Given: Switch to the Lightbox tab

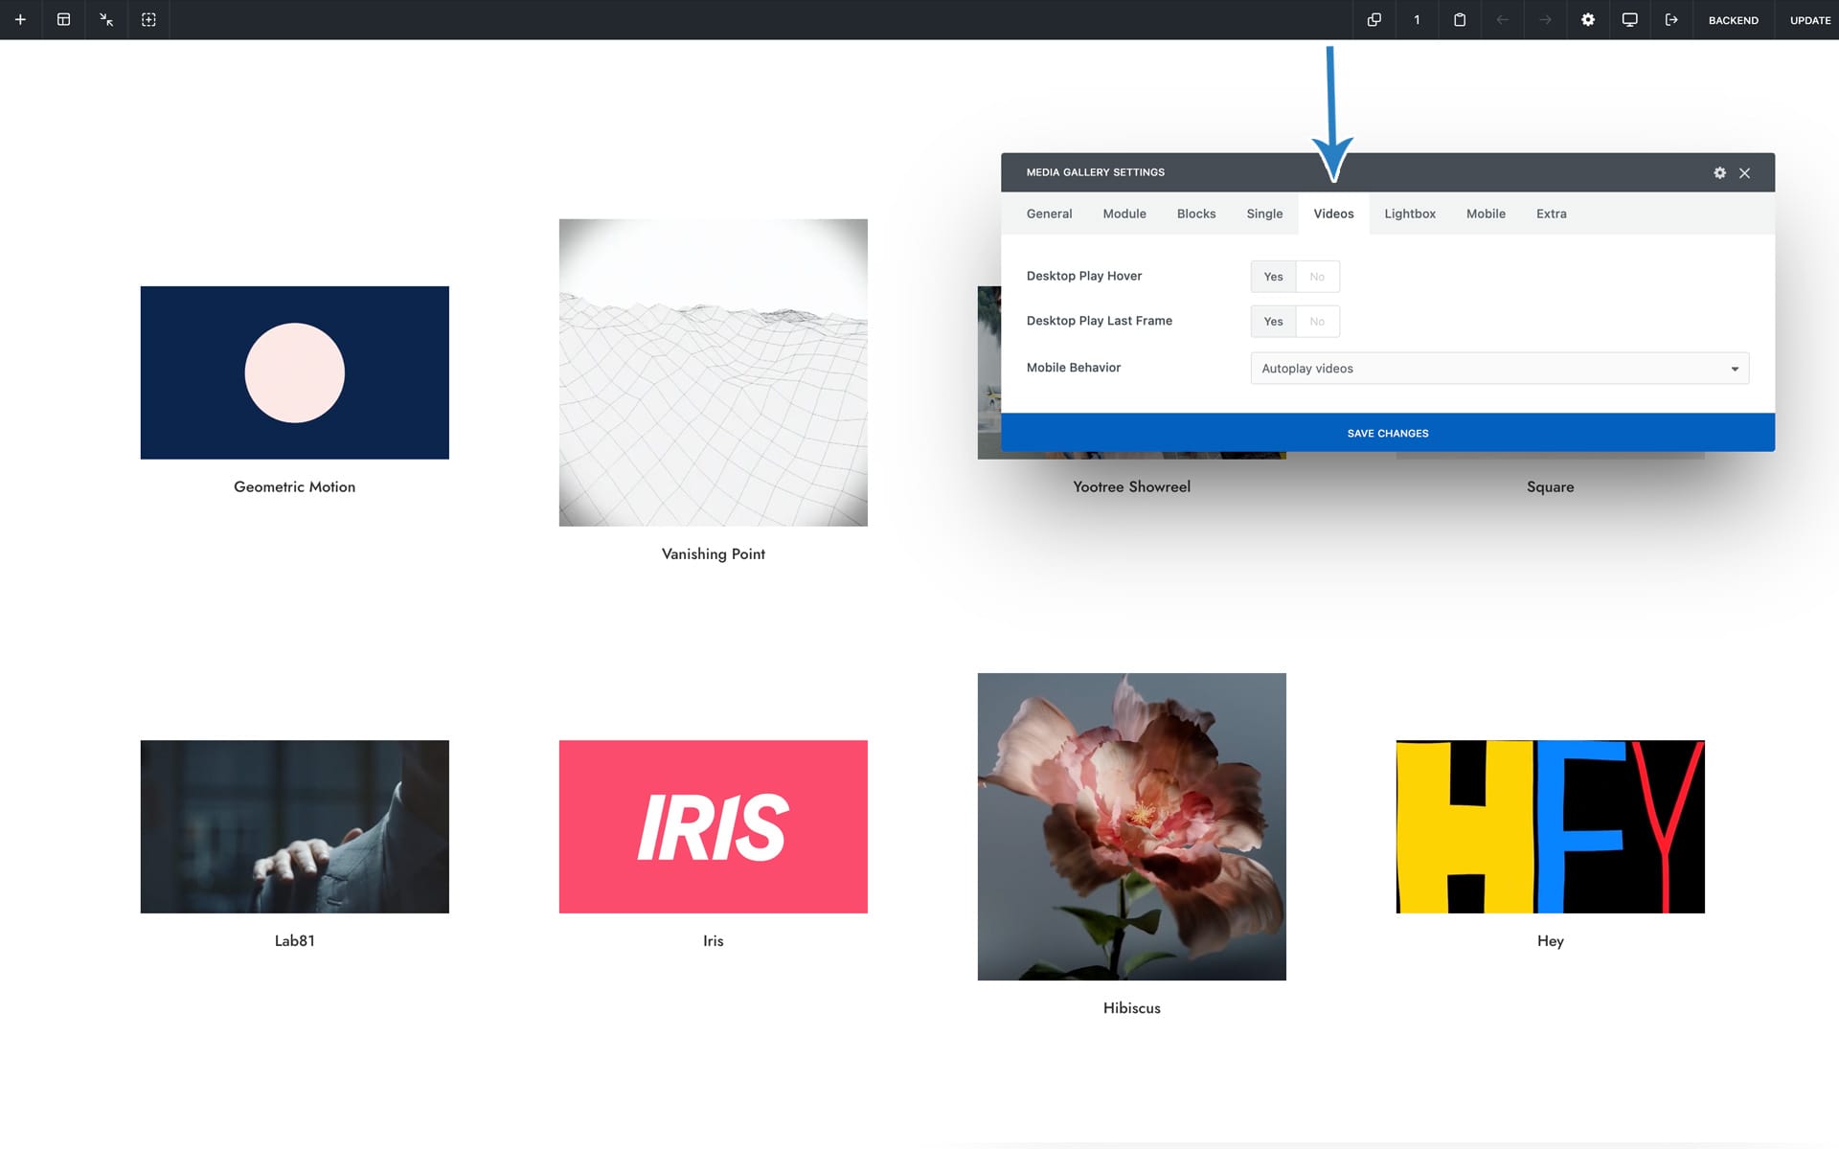Looking at the screenshot, I should coord(1409,214).
